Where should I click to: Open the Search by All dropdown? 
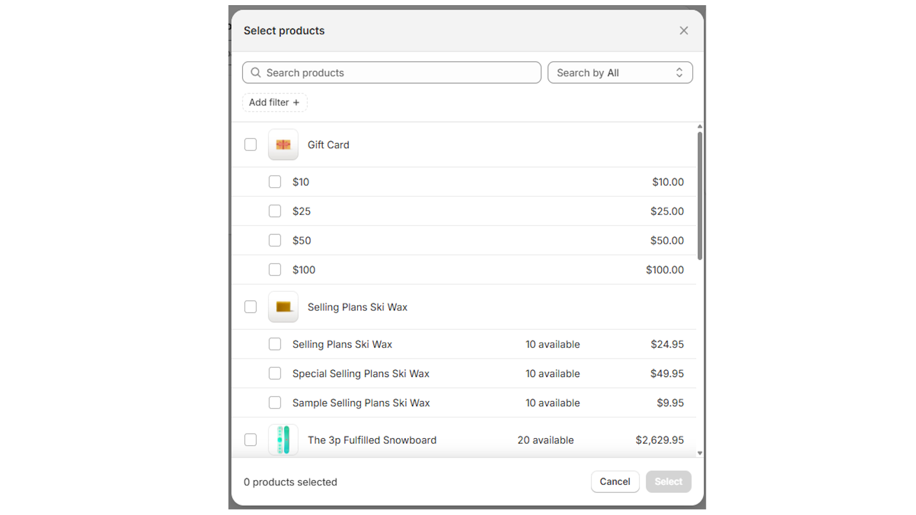[x=620, y=72]
